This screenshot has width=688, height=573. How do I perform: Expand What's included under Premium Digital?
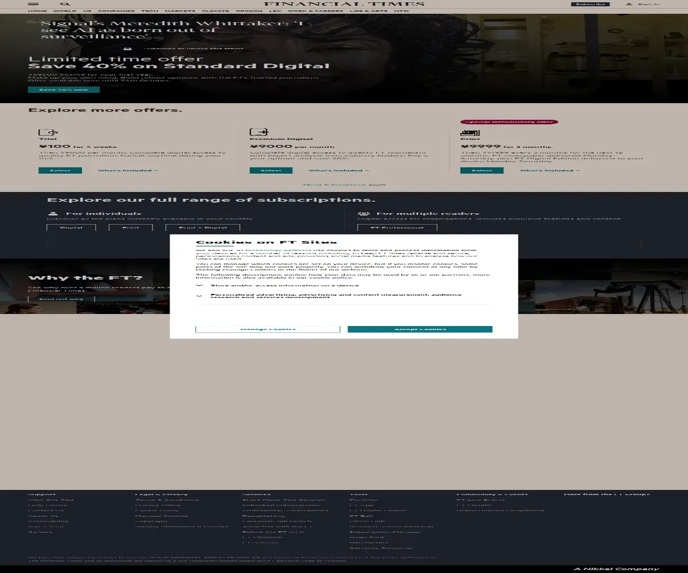[x=339, y=170]
